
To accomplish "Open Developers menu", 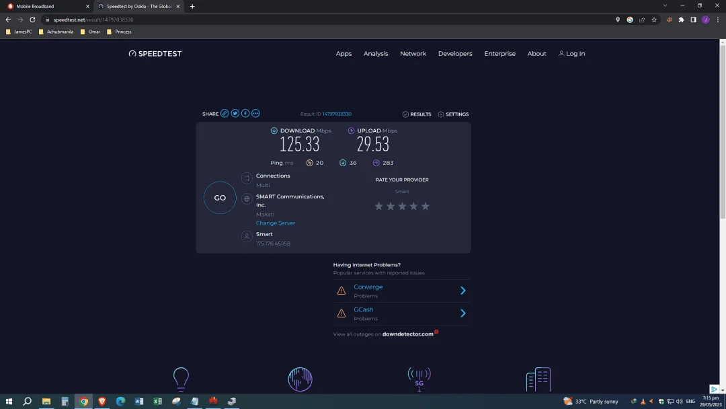I will [455, 54].
